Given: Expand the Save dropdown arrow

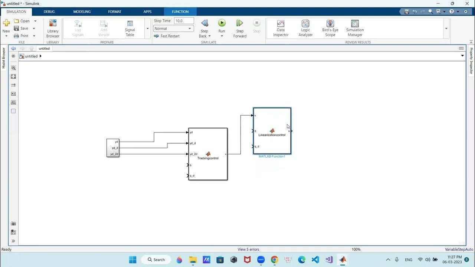Looking at the screenshot, I should tap(34, 29).
